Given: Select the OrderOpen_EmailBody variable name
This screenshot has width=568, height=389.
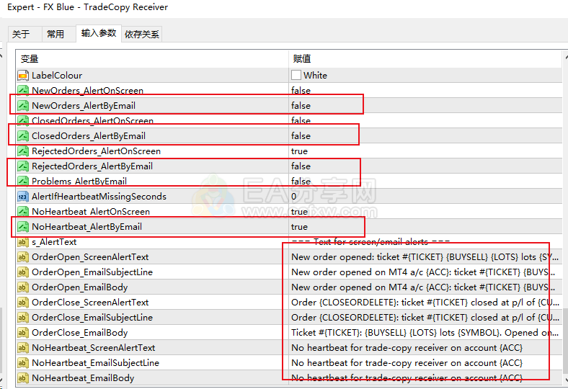Looking at the screenshot, I should pos(80,287).
